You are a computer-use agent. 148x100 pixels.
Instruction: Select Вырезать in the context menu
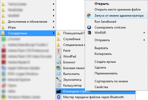pyautogui.click(x=101, y=48)
